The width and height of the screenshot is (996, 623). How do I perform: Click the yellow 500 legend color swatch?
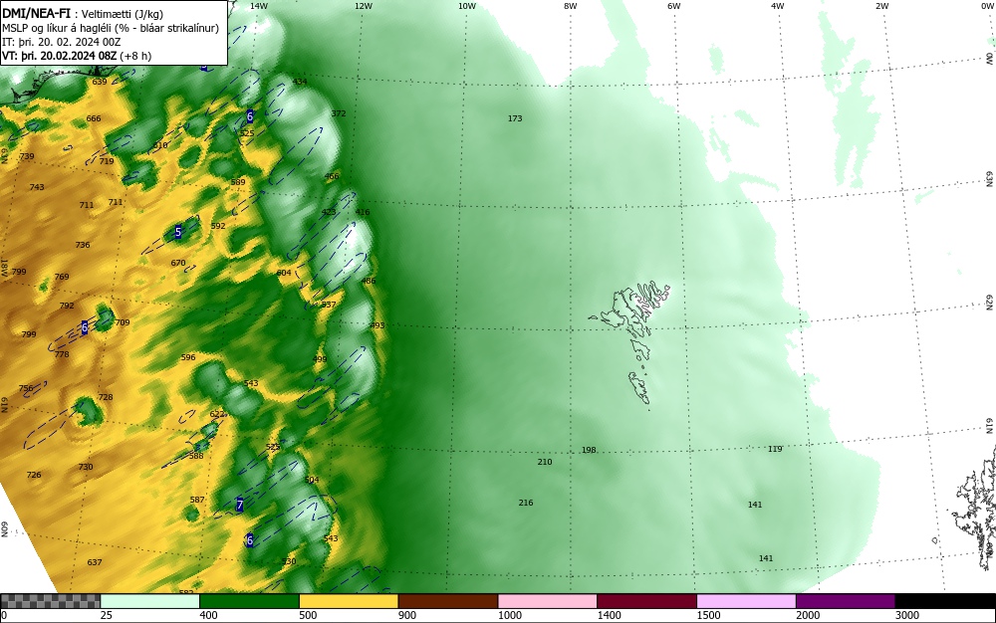[348, 601]
